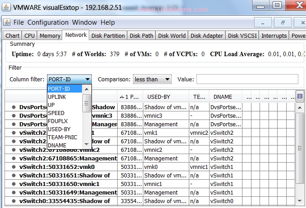Switch to the Chart tab
This screenshot has height=208, width=306.
point(12,35)
